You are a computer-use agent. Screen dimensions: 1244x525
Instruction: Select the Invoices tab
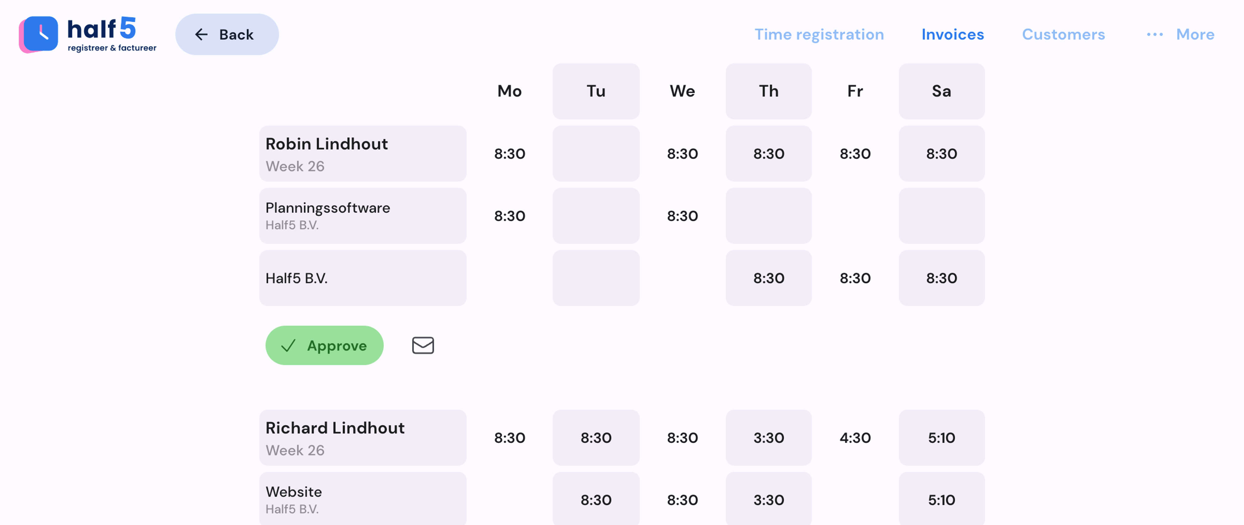(952, 34)
